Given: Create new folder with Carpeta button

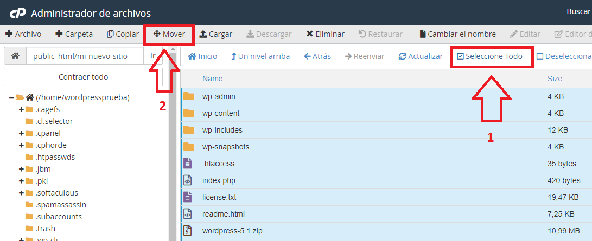Looking at the screenshot, I should click(74, 34).
